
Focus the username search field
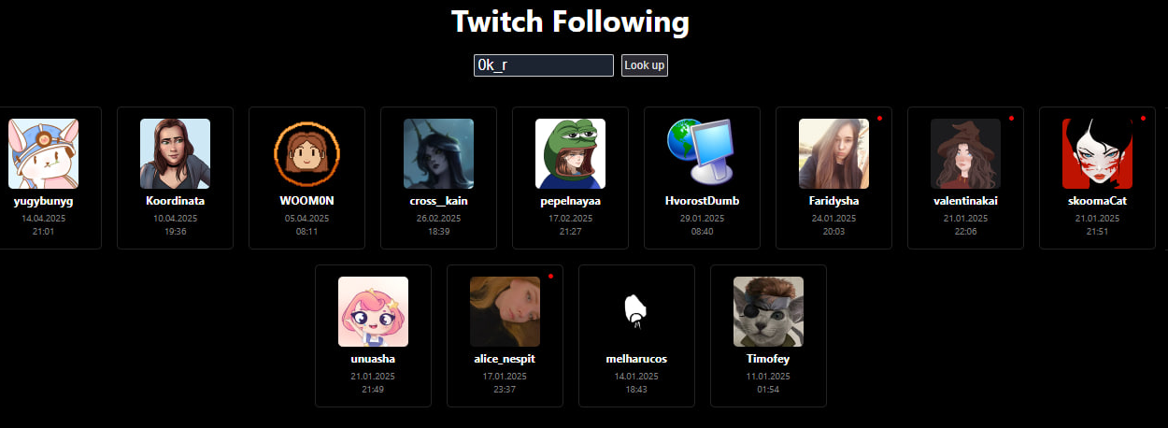544,65
